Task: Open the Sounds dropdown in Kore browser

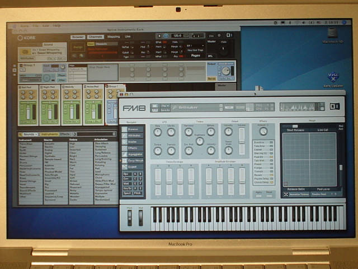Action: pyautogui.click(x=30, y=134)
